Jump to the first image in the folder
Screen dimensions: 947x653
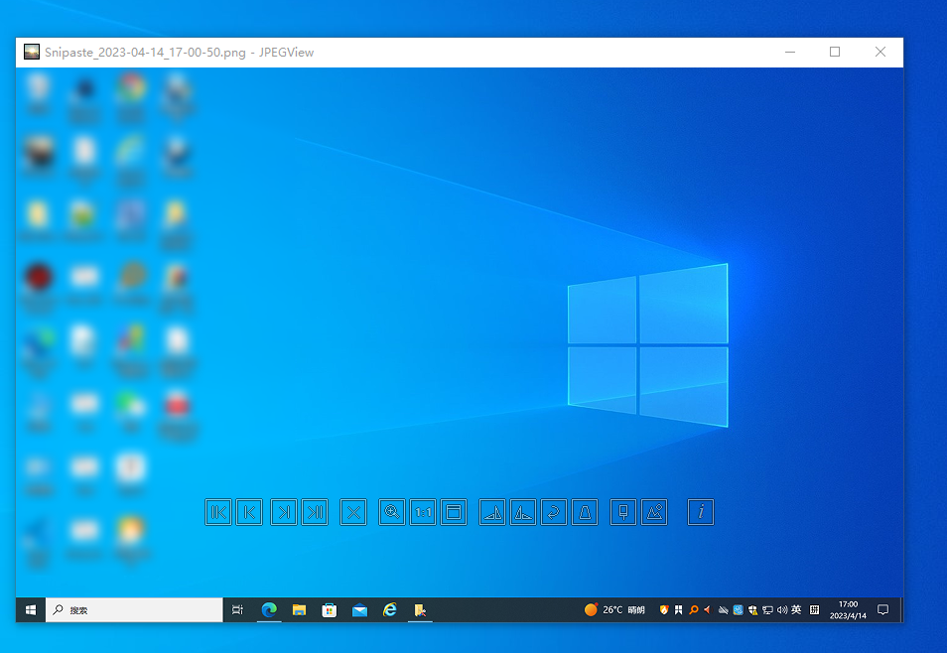click(x=218, y=512)
